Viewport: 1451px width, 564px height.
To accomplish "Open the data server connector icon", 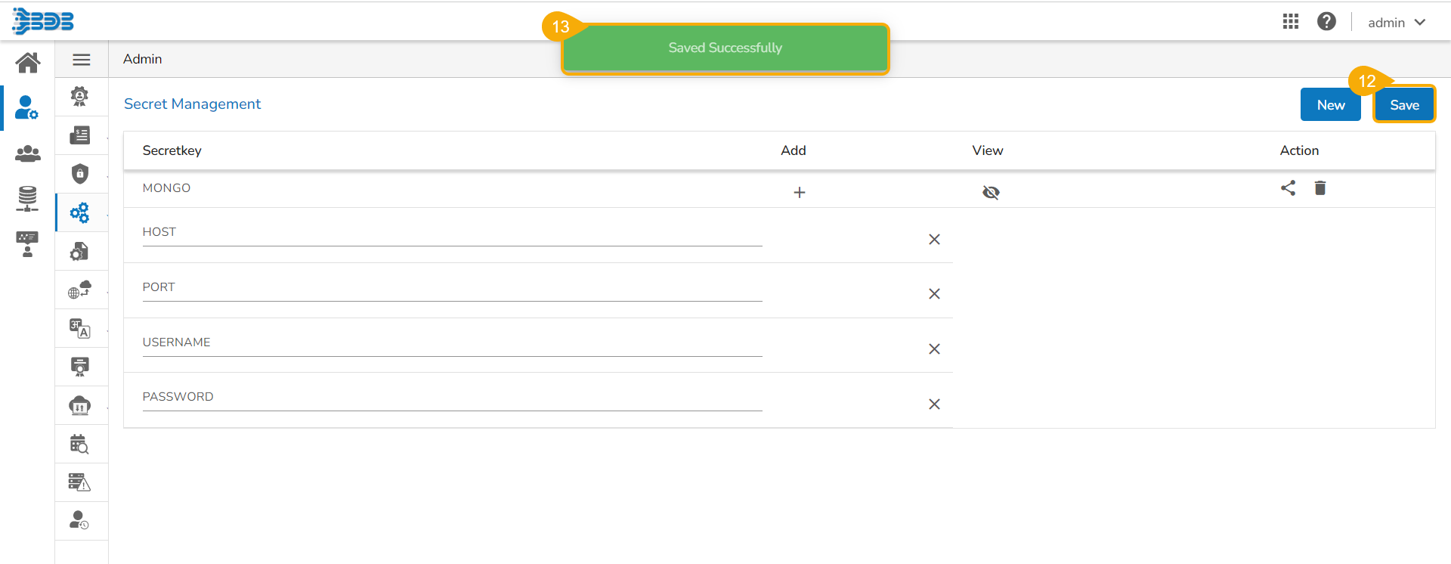I will click(x=28, y=199).
